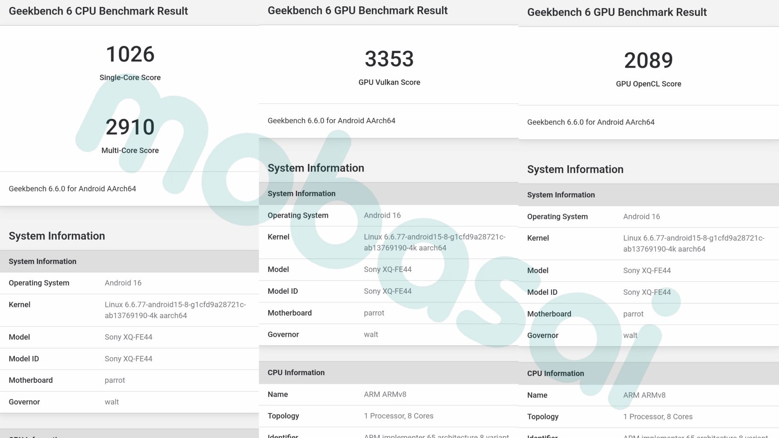This screenshot has height=438, width=779.
Task: Select Motherboard value parrot in the OpenCL panel
Action: coord(633,314)
